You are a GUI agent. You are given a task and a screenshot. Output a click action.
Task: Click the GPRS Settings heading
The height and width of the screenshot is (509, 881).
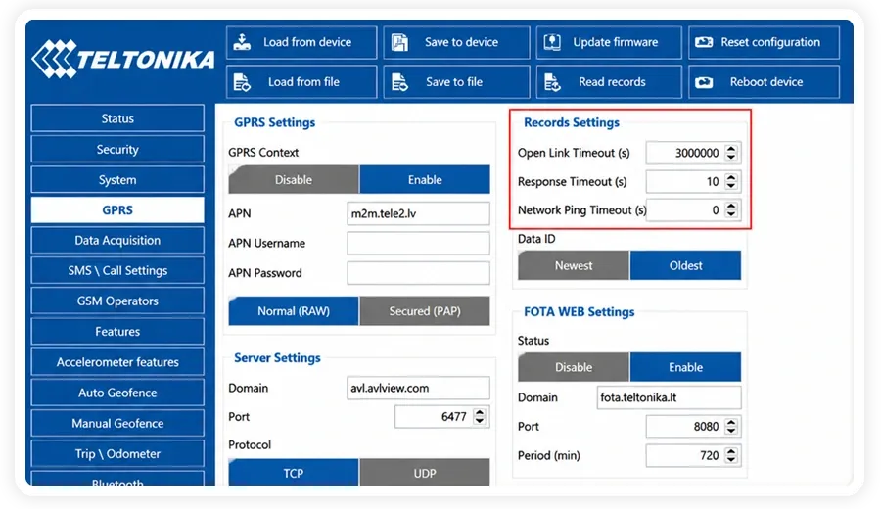pos(274,122)
